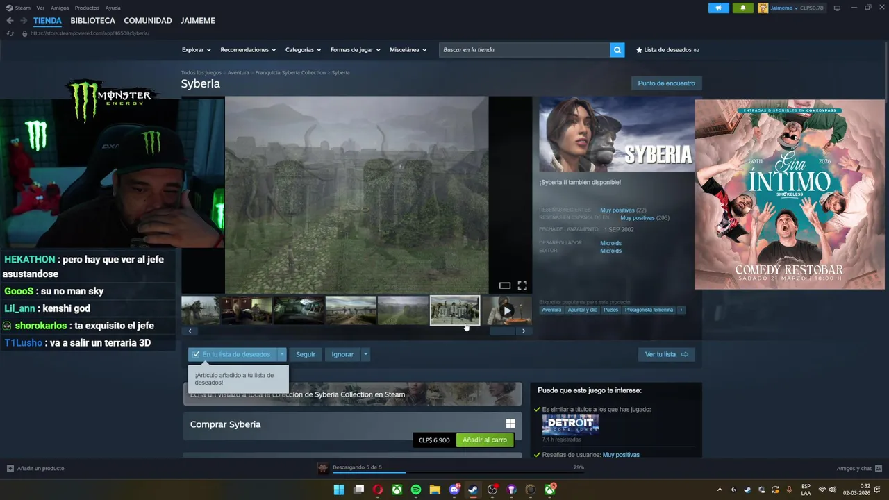Viewport: 889px width, 500px height.
Task: Show more tags with the plus button
Action: [681, 310]
